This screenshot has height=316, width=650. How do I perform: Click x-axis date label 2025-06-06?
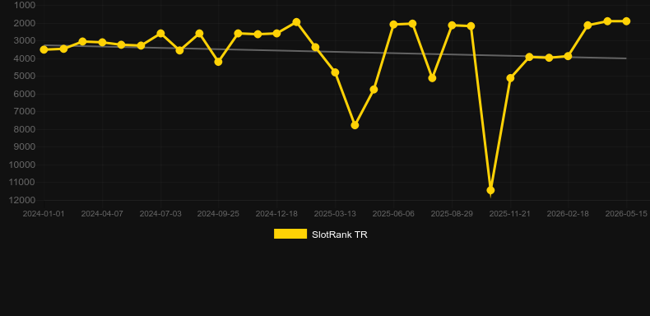[x=393, y=214]
